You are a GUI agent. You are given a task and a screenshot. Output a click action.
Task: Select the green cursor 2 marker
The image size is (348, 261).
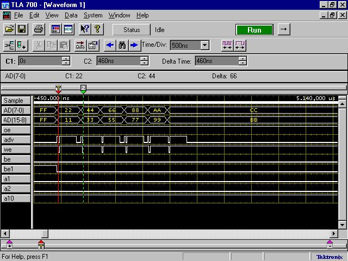point(83,89)
